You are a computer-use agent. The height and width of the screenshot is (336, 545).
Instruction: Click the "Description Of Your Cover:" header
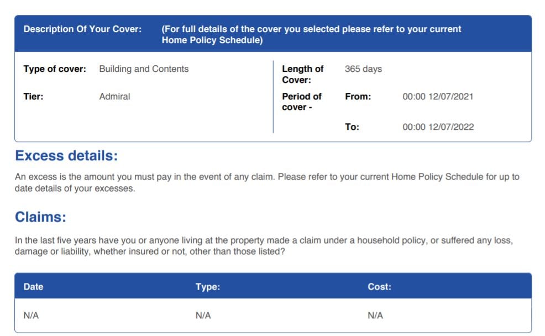82,29
